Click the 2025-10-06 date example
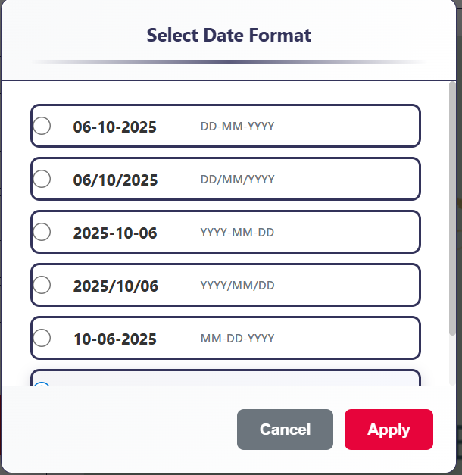The height and width of the screenshot is (475, 462). click(115, 233)
